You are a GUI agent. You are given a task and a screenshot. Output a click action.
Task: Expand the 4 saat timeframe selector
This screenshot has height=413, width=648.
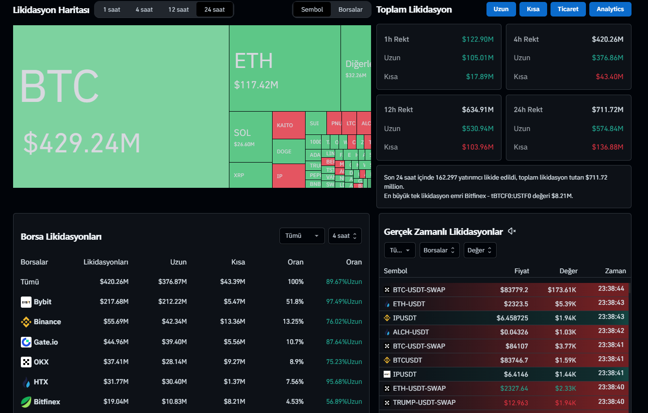pyautogui.click(x=344, y=236)
